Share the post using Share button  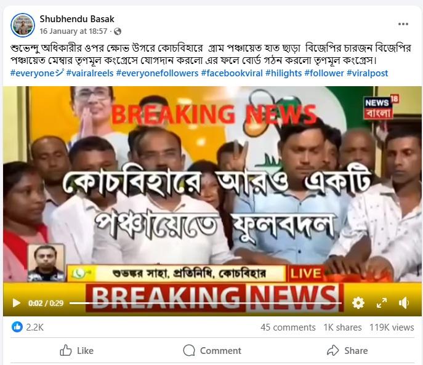click(347, 351)
